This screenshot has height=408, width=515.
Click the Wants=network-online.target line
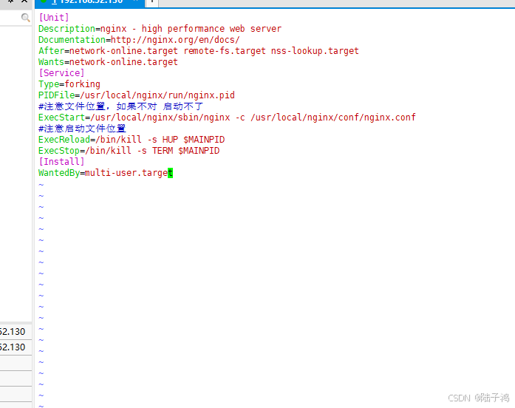[108, 62]
